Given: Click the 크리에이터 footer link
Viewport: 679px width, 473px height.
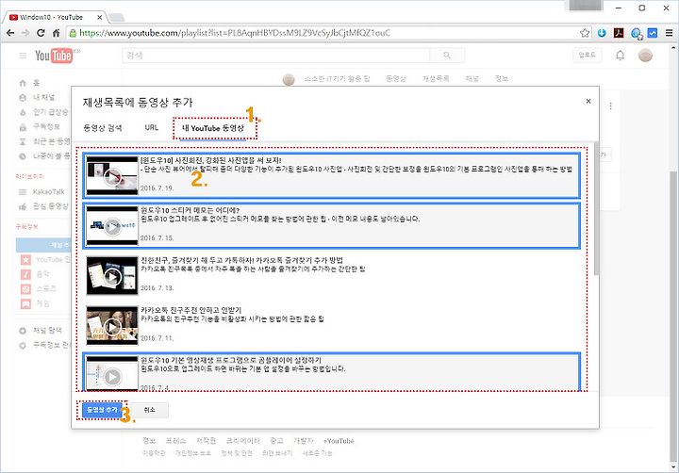Looking at the screenshot, I should (x=243, y=441).
